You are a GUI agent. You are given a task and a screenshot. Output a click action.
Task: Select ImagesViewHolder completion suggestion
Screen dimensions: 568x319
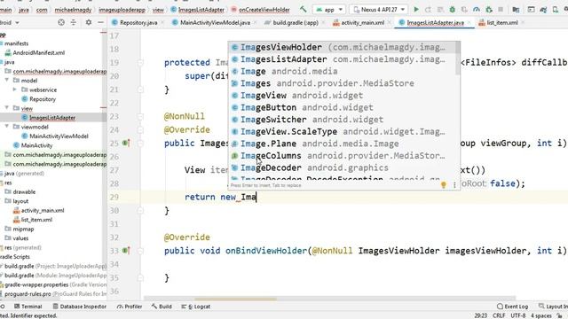coord(342,47)
